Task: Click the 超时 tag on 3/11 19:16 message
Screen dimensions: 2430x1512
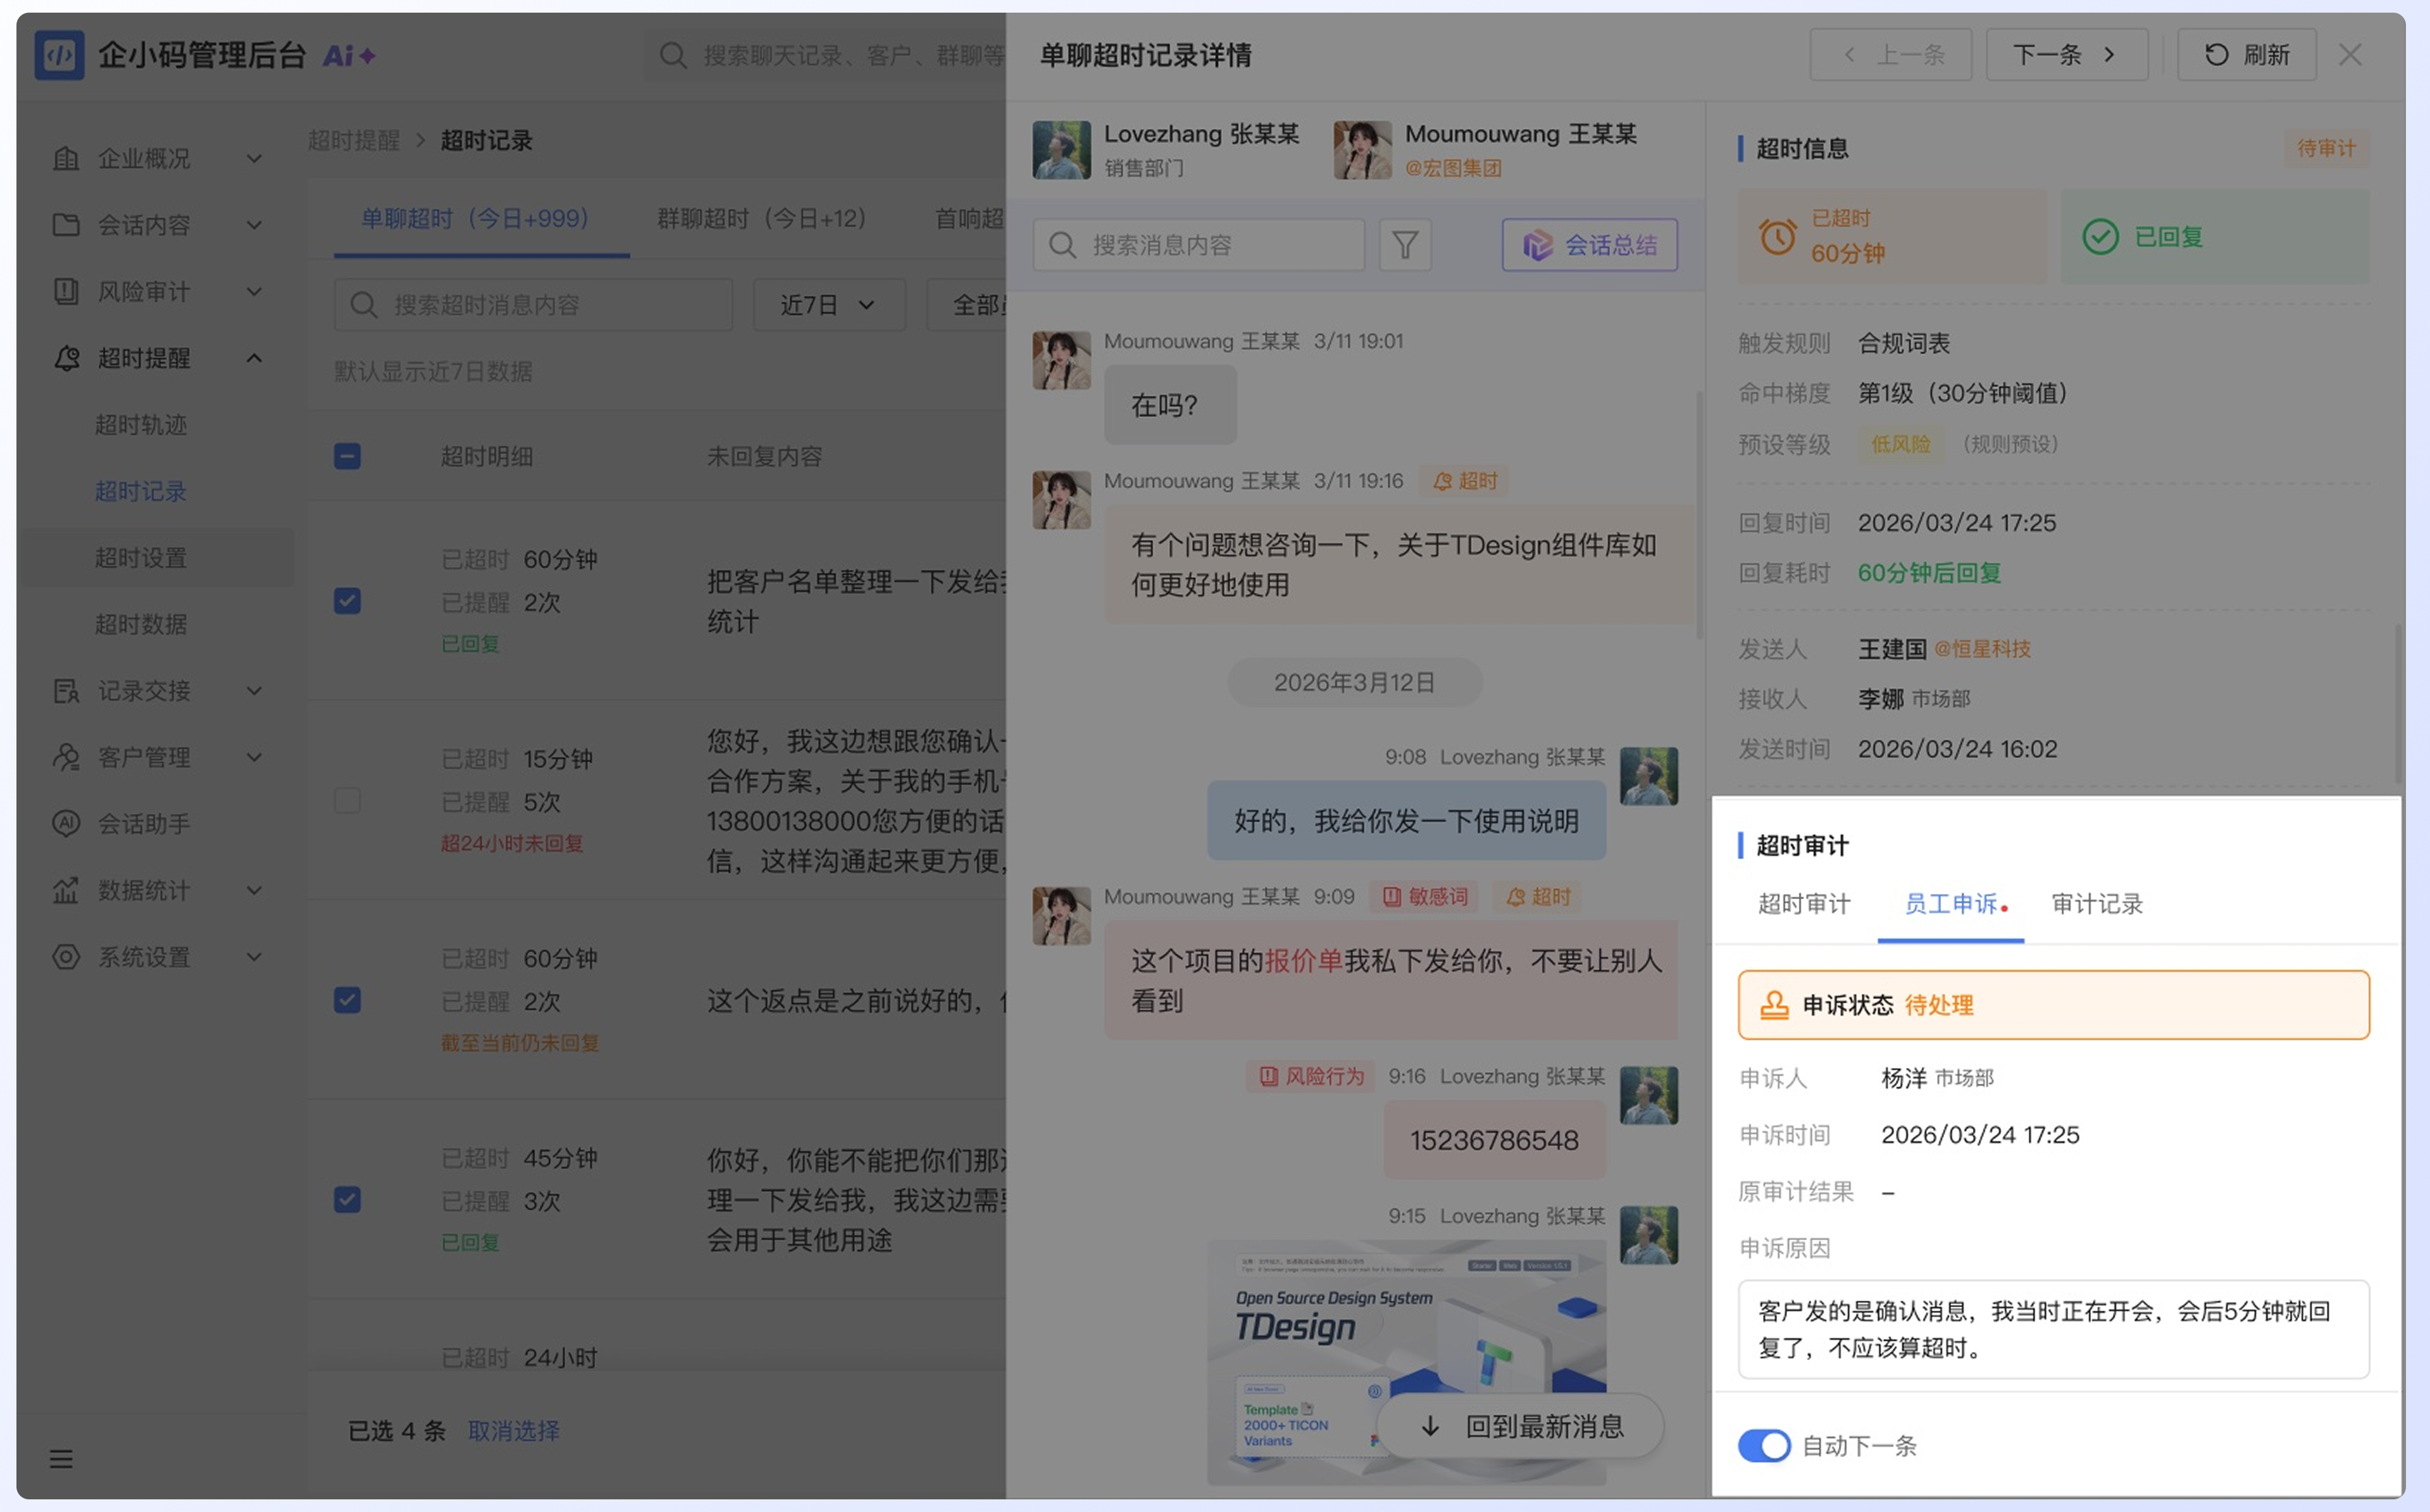Action: coord(1465,481)
